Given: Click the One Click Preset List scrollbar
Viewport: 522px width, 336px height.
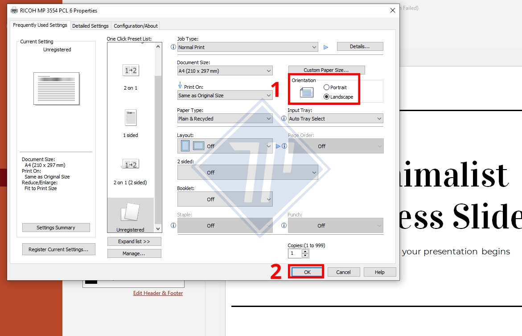Looking at the screenshot, I should (158, 134).
